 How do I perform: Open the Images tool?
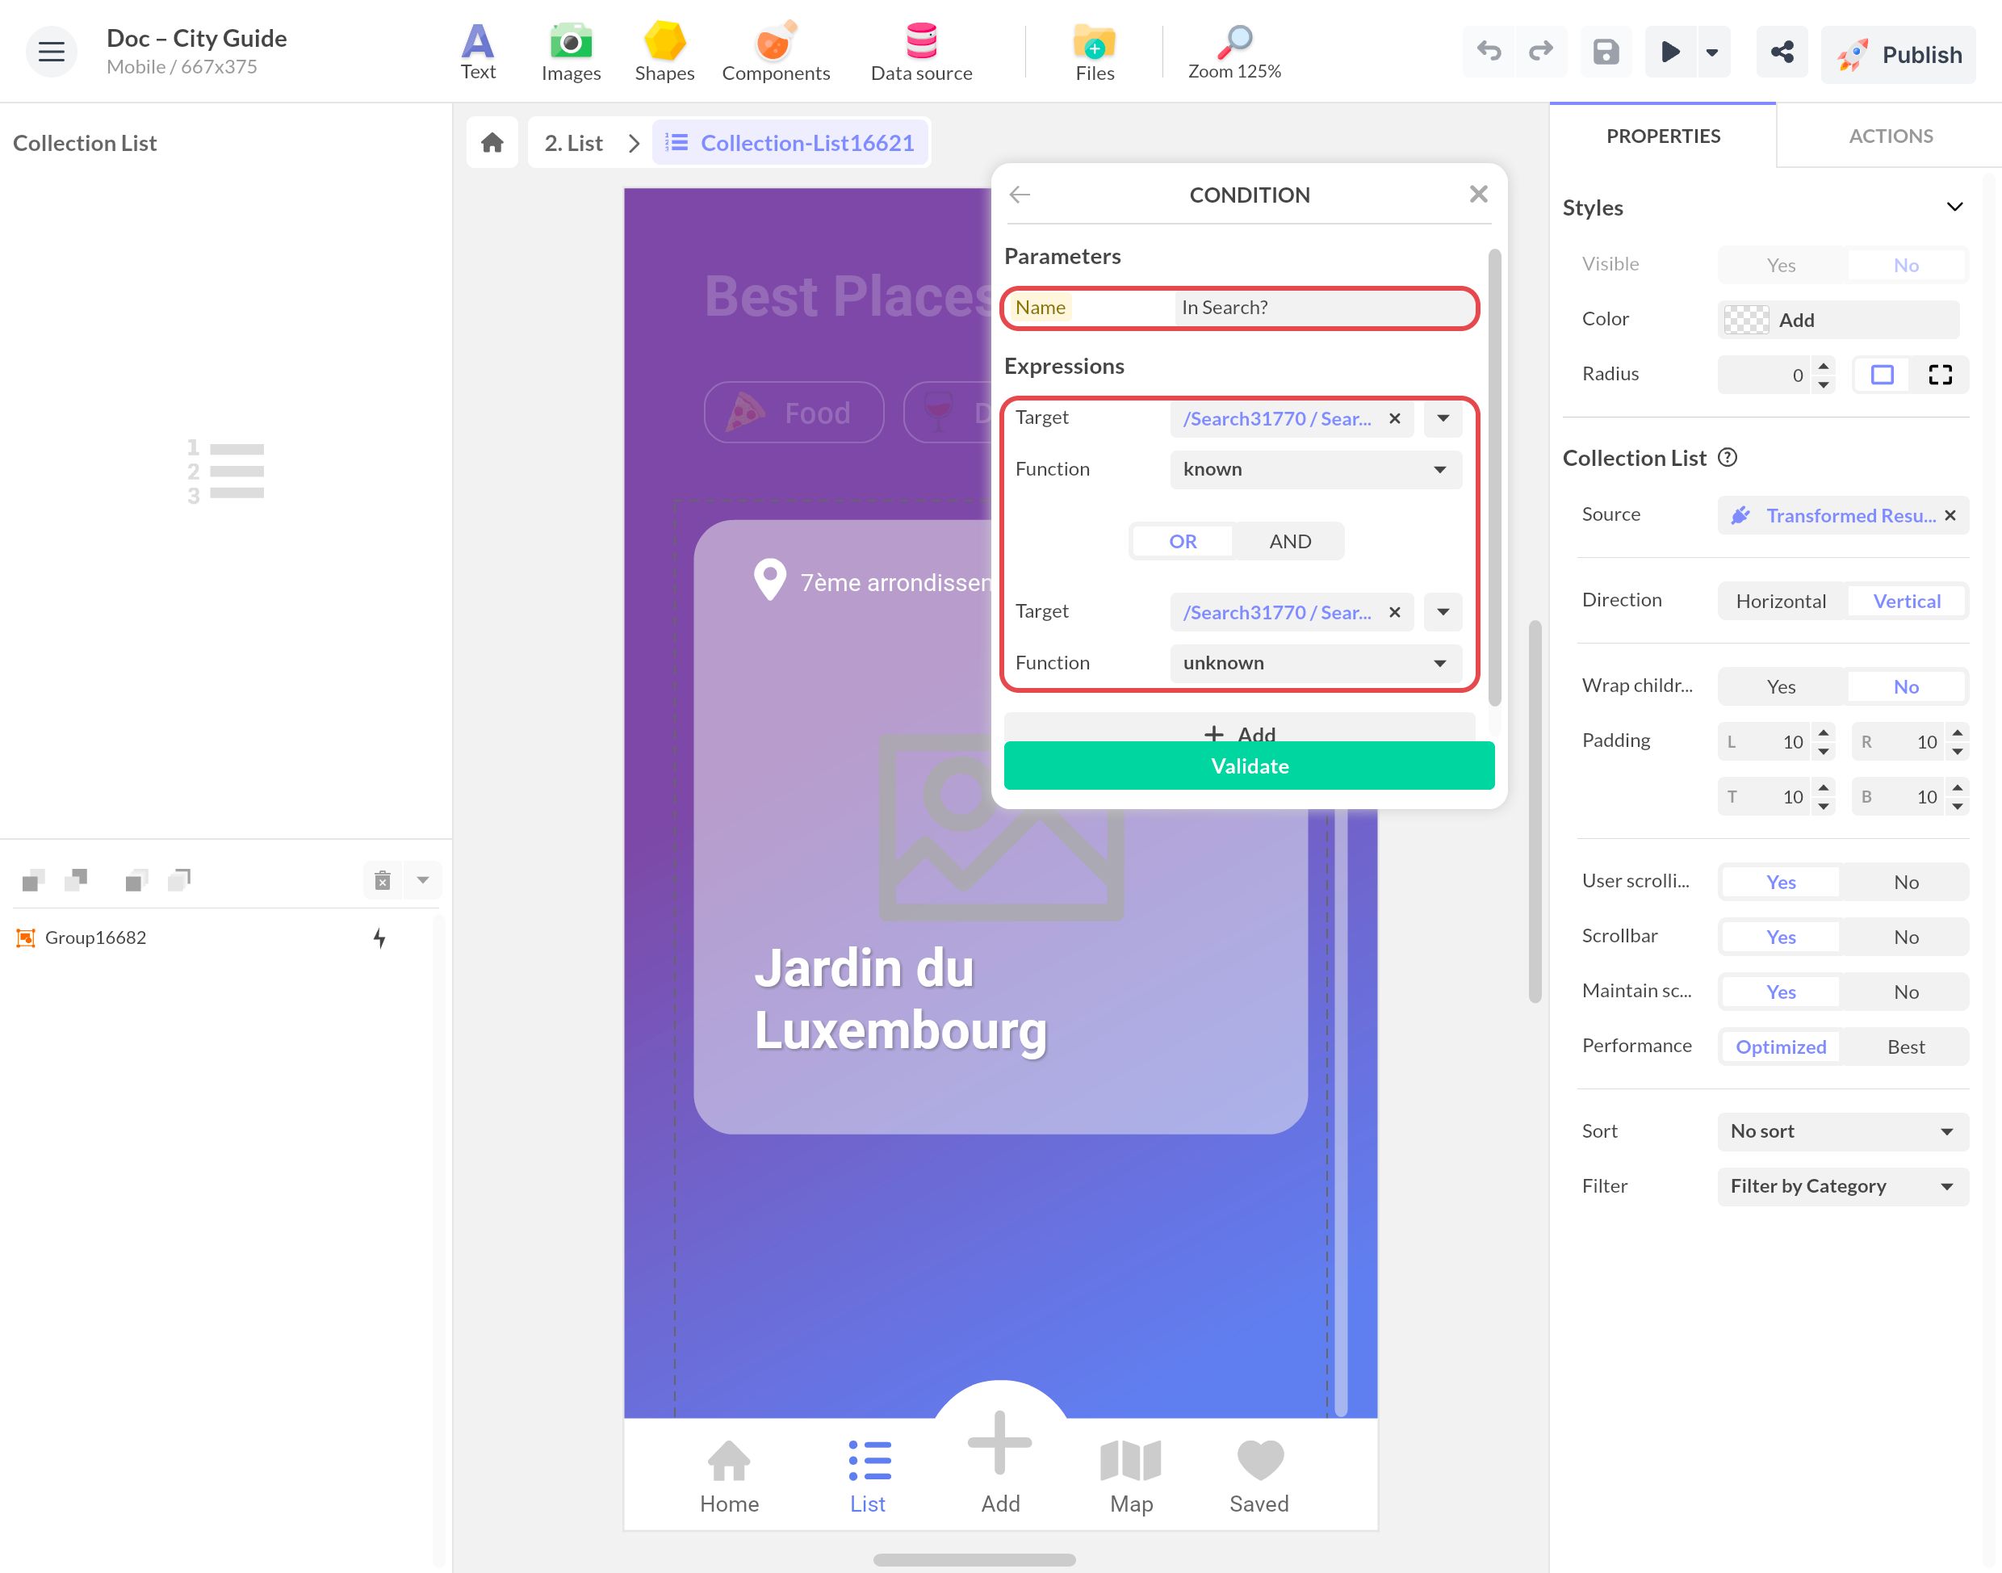(x=571, y=52)
